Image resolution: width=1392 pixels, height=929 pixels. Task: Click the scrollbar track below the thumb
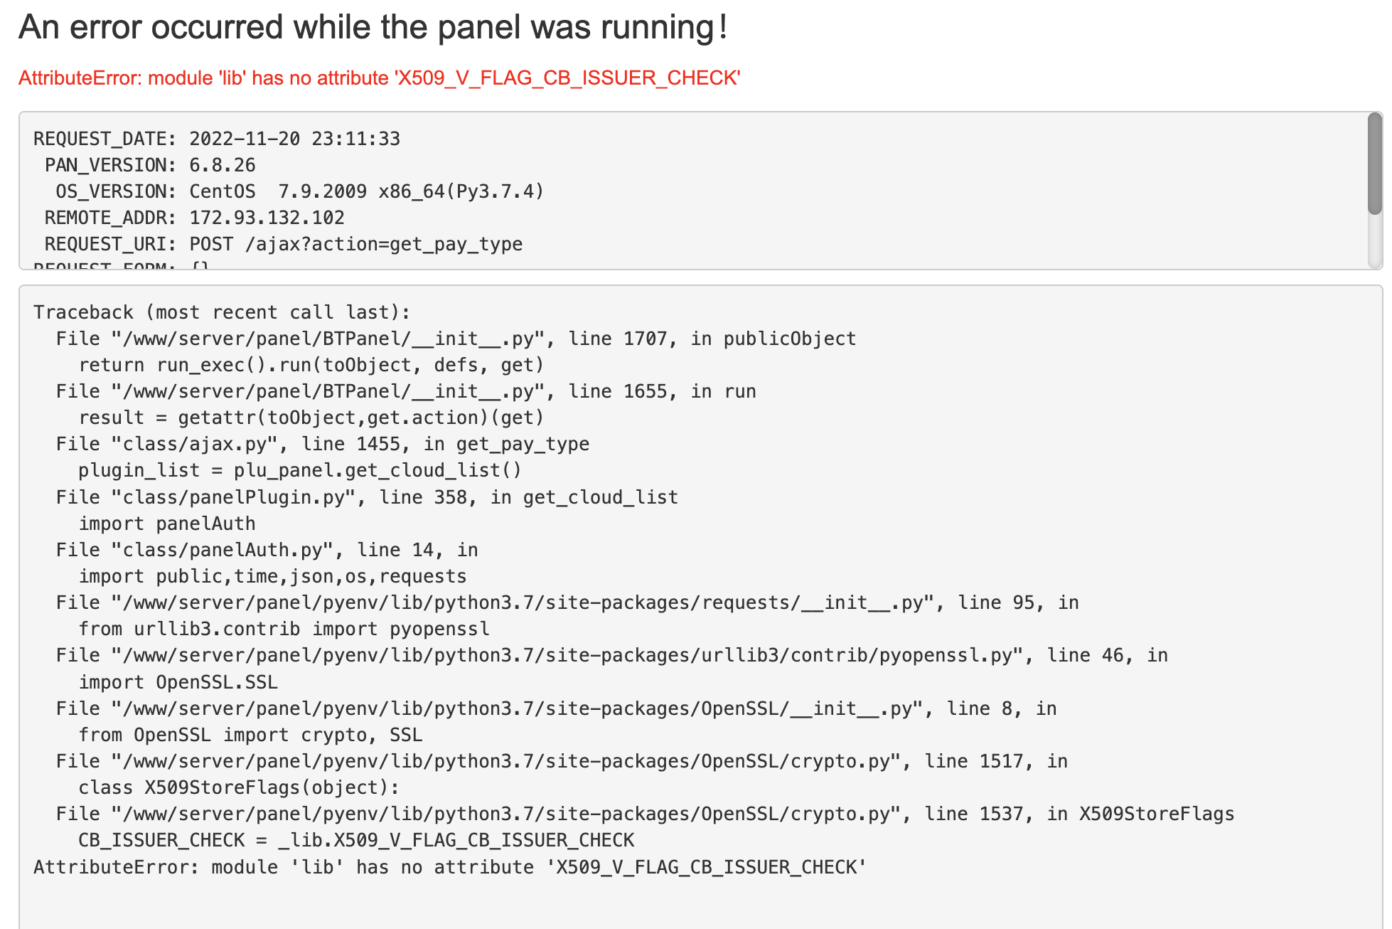(1374, 242)
